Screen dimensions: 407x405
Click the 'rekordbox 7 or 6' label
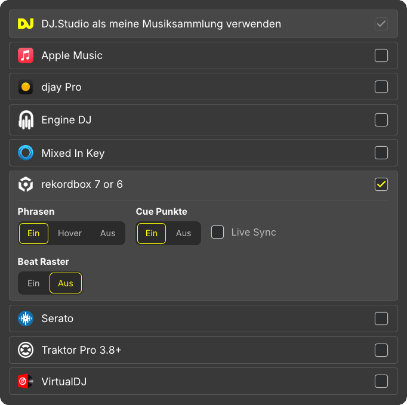pos(82,184)
